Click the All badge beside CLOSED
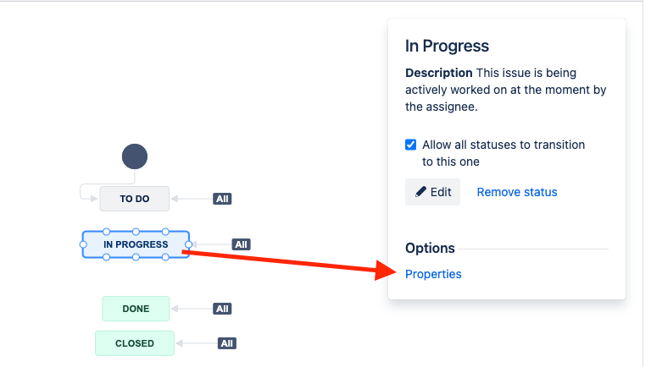The height and width of the screenshot is (367, 651). (226, 343)
